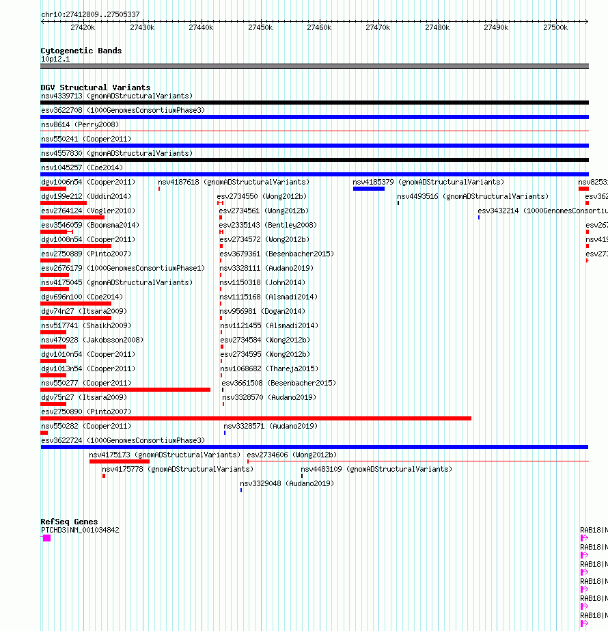Click nsv3328571 (Audano2019) label
Viewport: 608px width, 631px height.
(x=271, y=426)
